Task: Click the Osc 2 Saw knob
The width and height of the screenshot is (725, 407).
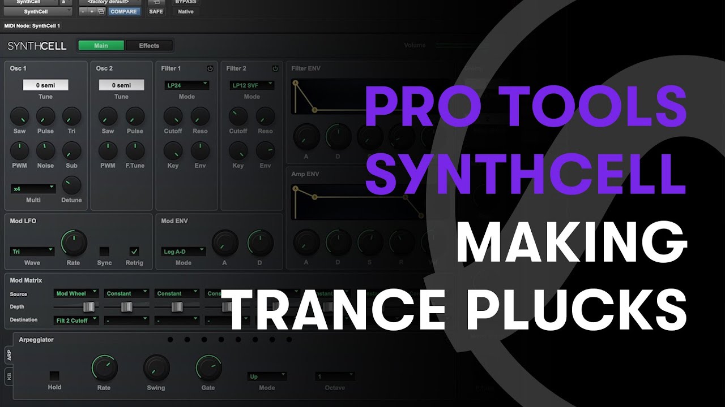Action: pos(108,116)
